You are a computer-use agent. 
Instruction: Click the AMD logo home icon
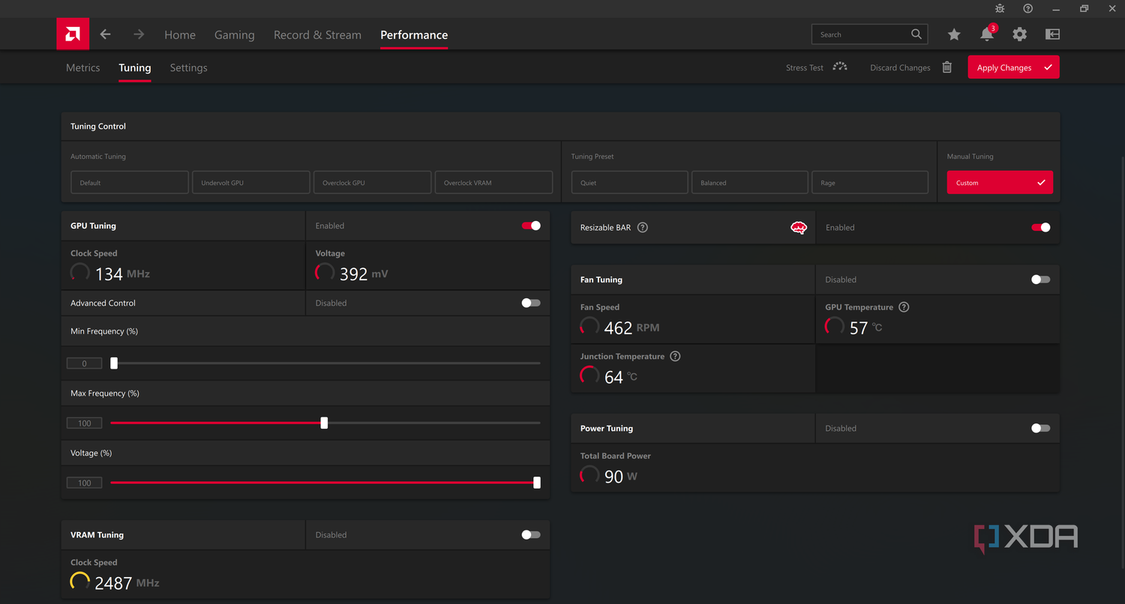point(73,34)
